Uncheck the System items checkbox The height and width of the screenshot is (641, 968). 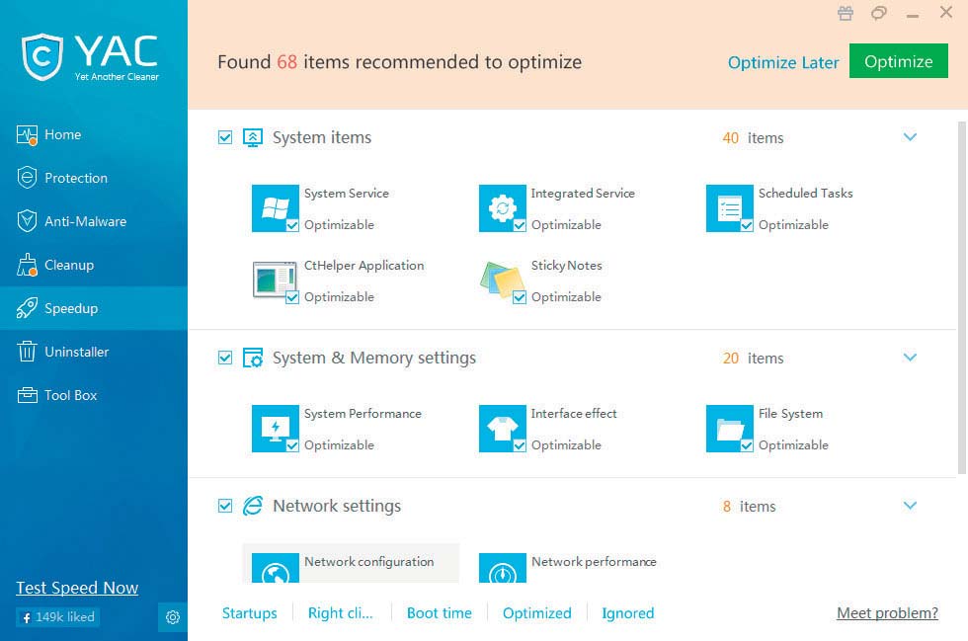[x=225, y=137]
